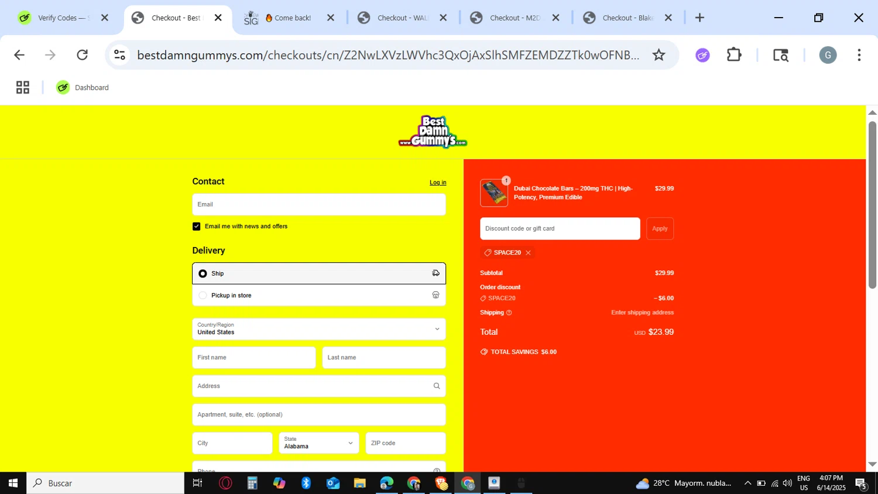The height and width of the screenshot is (494, 878).
Task: Focus the Email input field
Action: [x=319, y=204]
